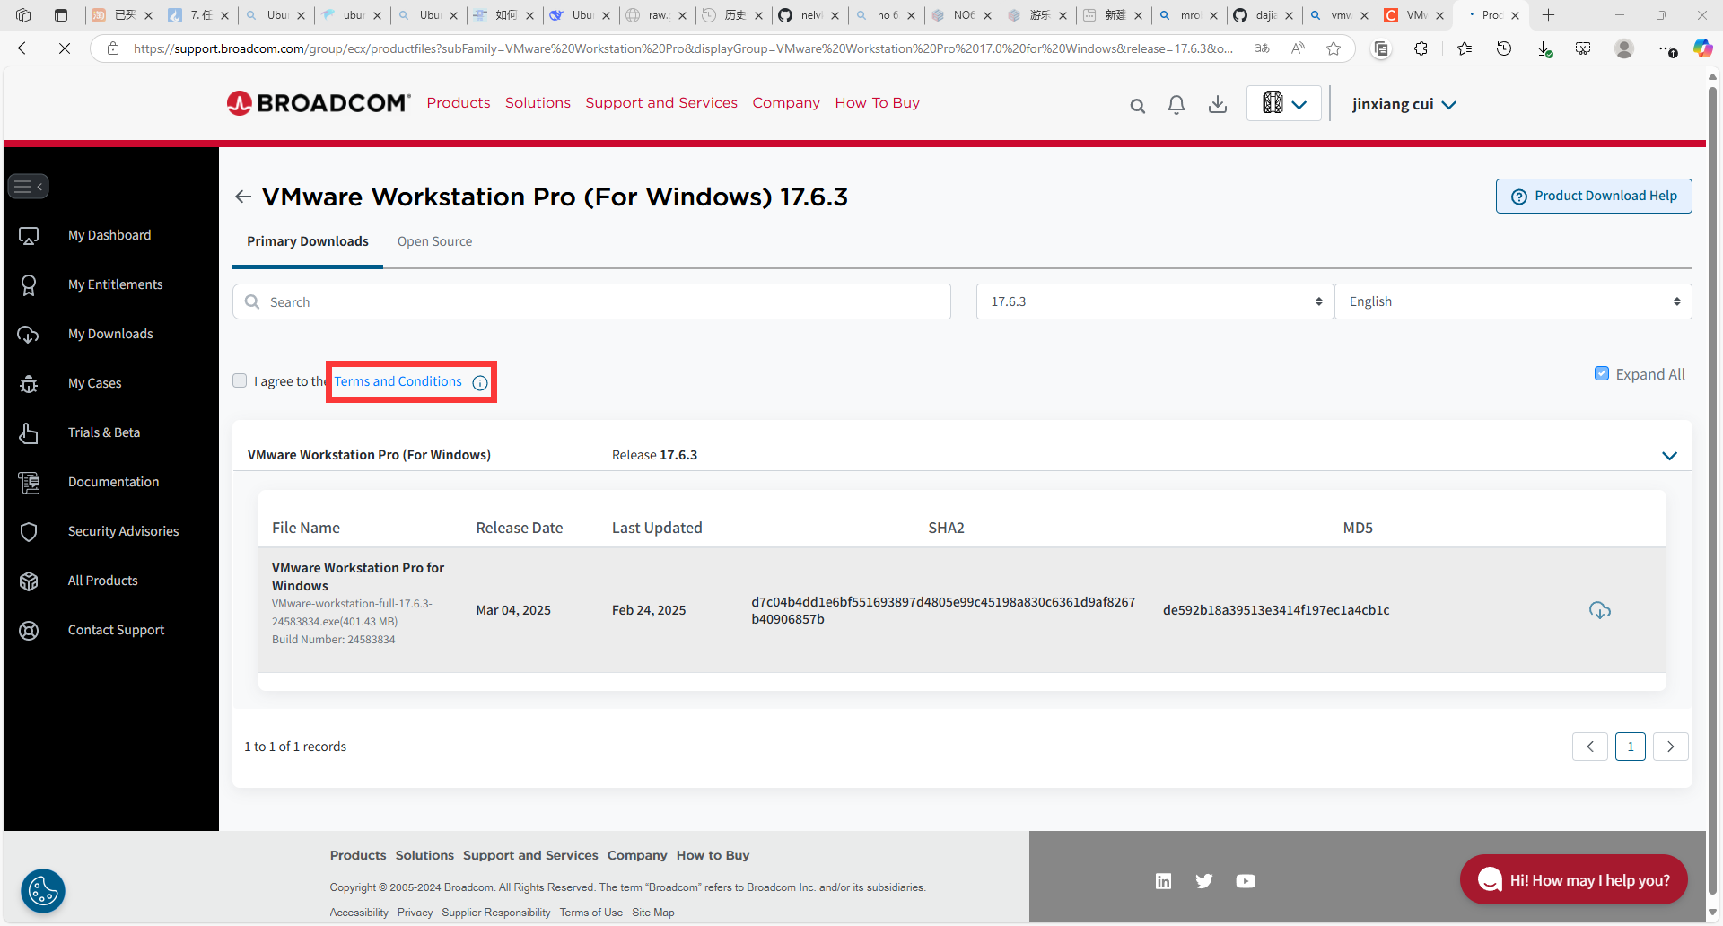Click the Contact Support lifebuoy icon
Image resolution: width=1723 pixels, height=926 pixels.
[x=29, y=630]
